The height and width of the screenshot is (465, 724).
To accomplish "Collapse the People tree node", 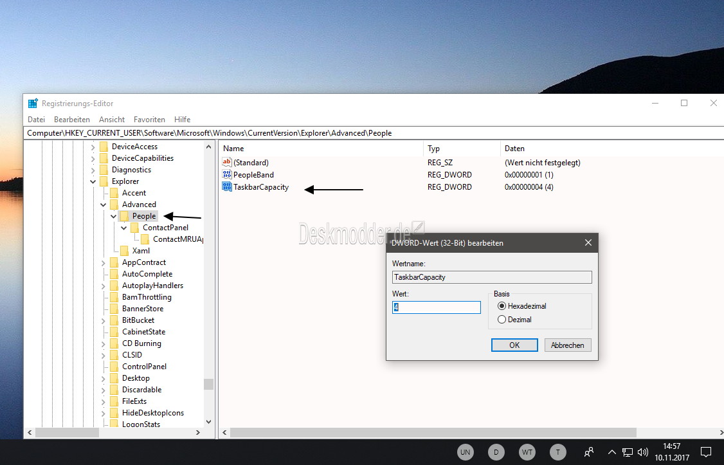I will click(114, 216).
